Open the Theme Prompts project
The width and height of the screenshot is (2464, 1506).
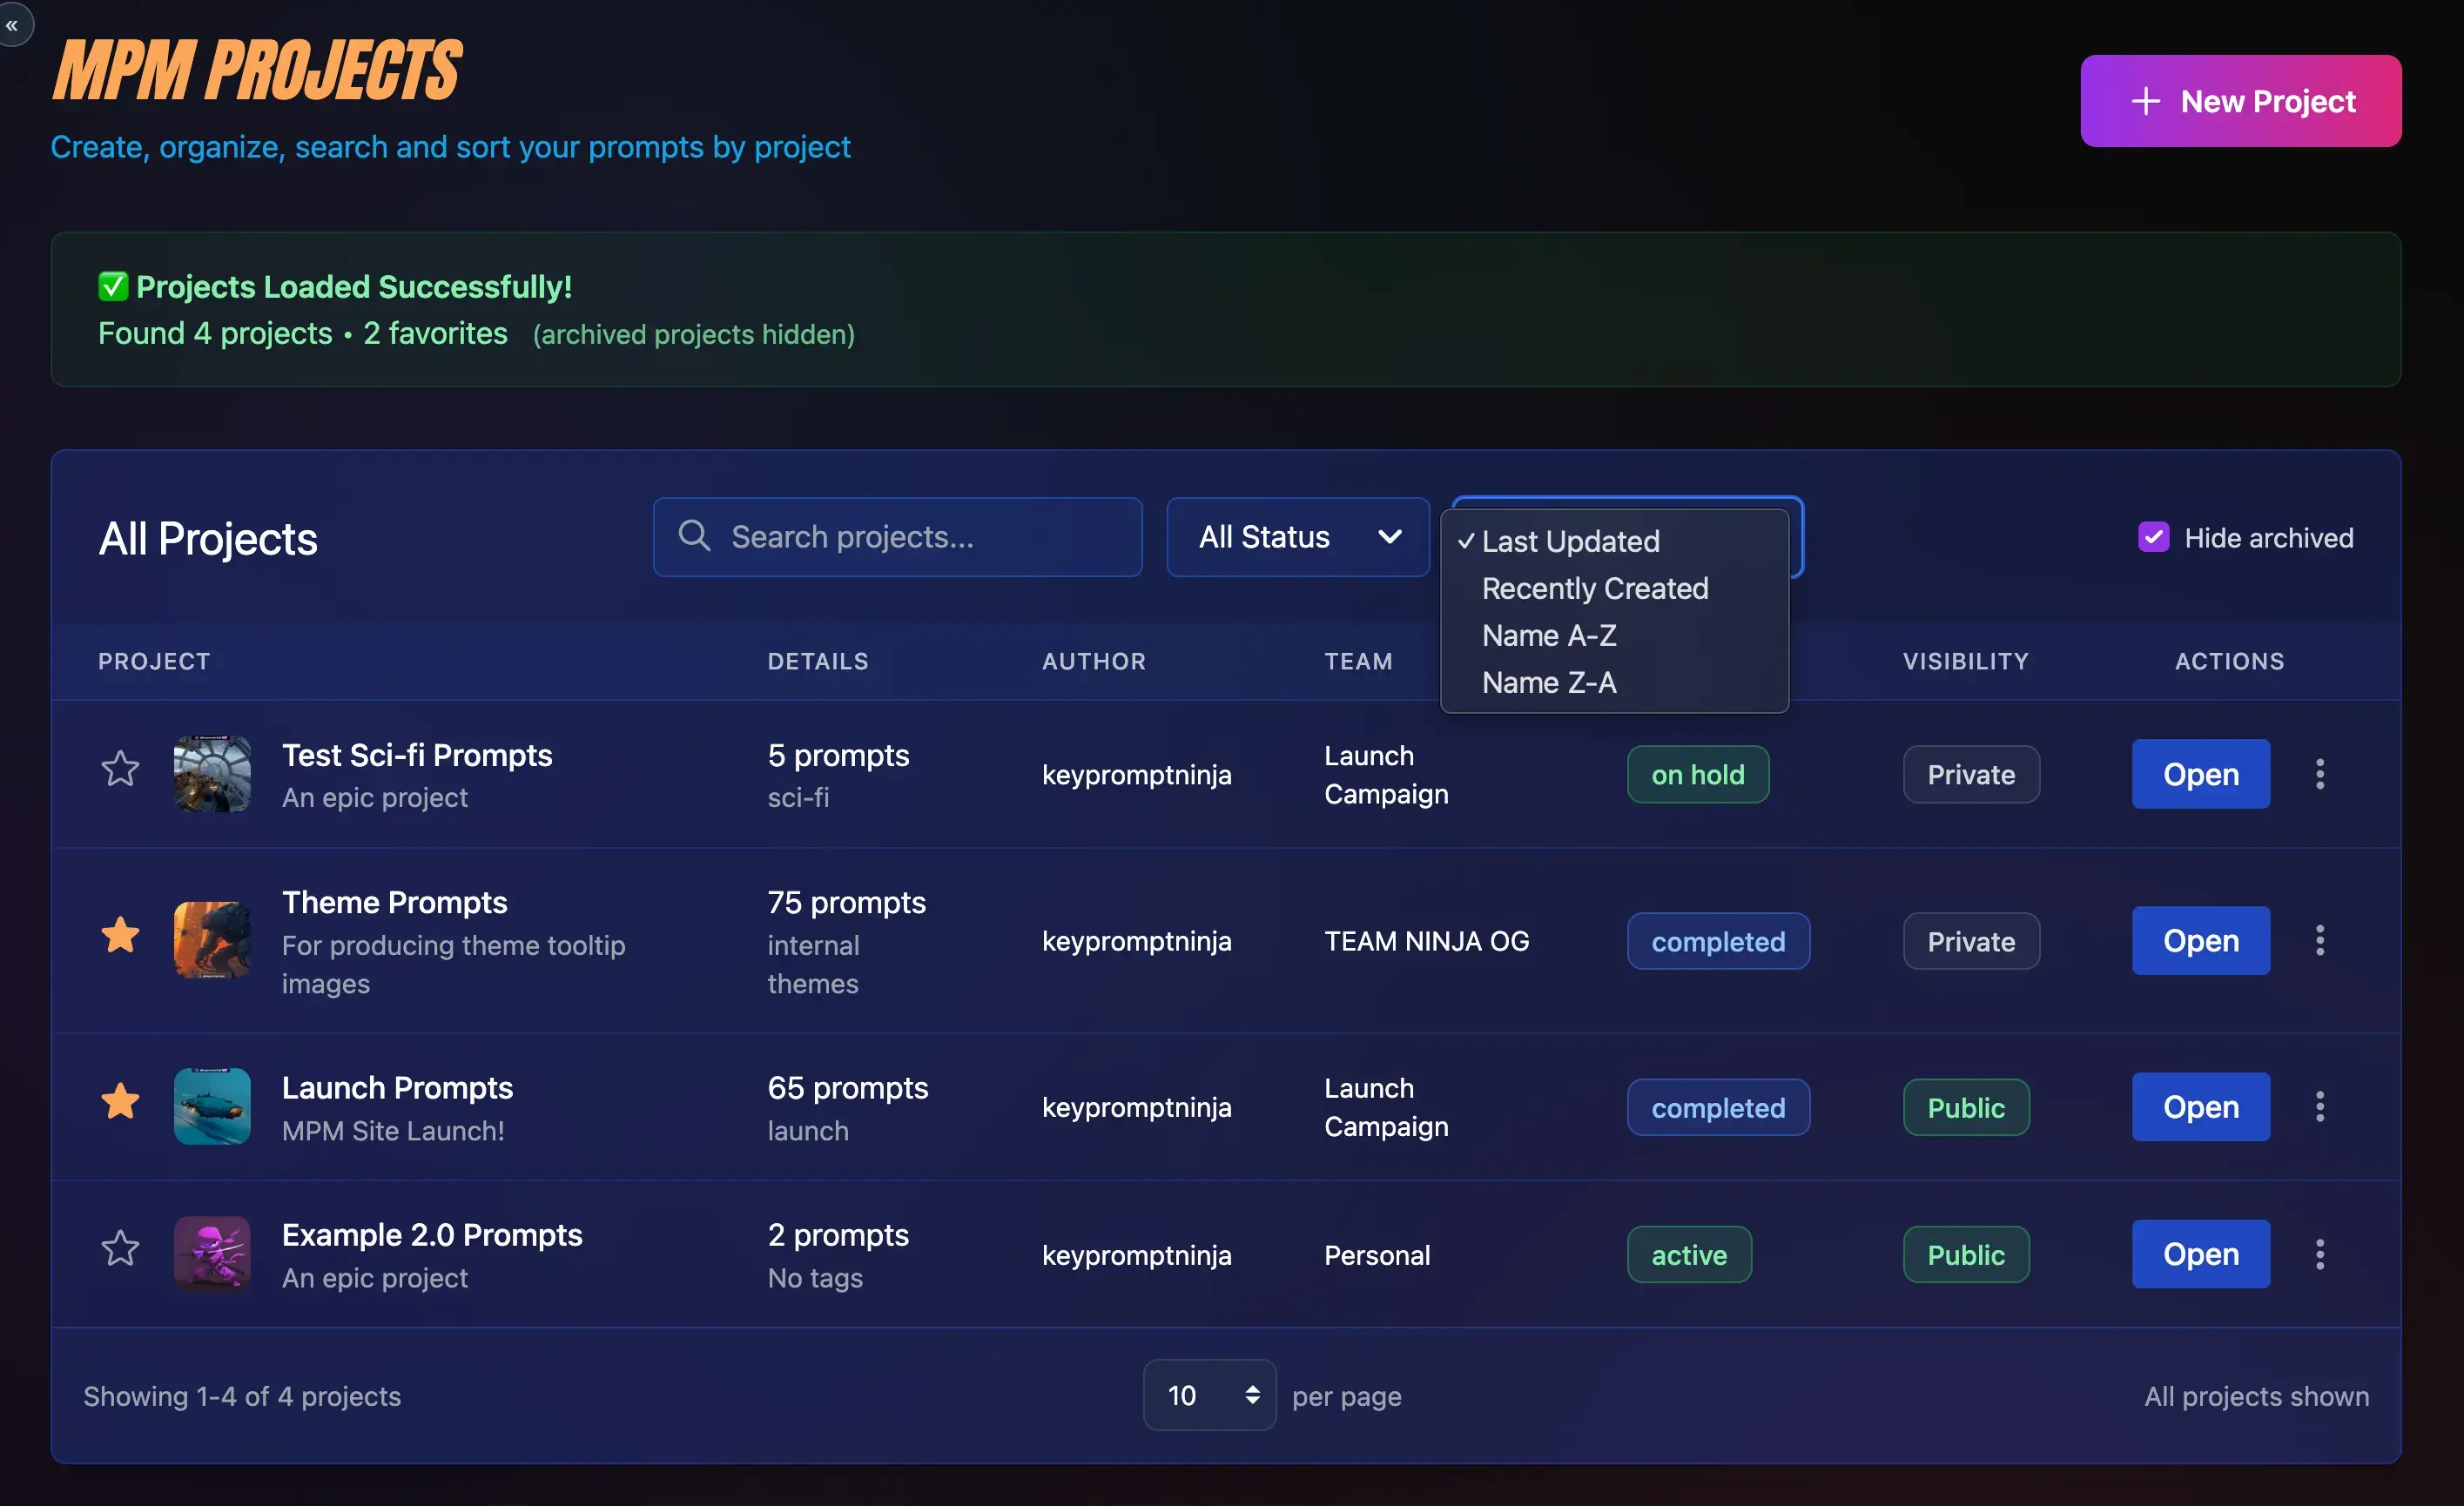(2199, 940)
